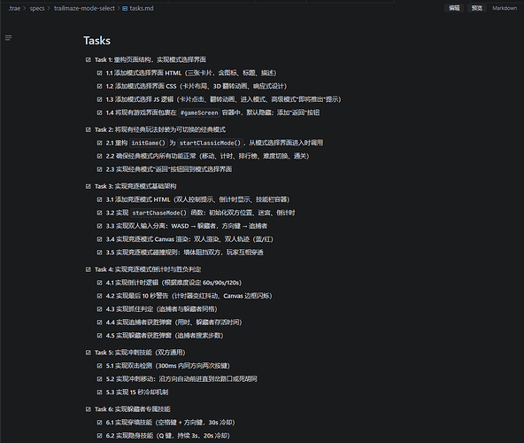Viewport: 524px width, 443px height.
Task: Toggle the Task 5 checkbox
Action: pyautogui.click(x=89, y=353)
